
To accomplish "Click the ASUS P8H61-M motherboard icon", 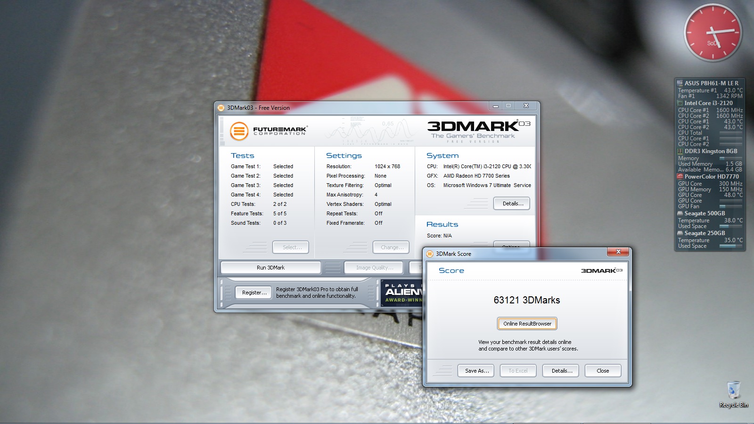I will (680, 83).
